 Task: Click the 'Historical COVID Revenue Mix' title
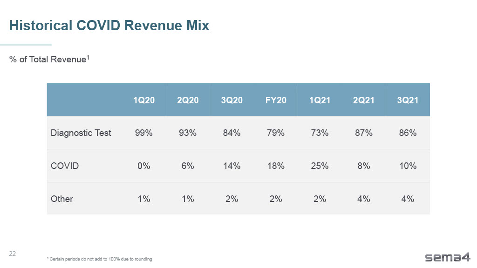click(109, 25)
